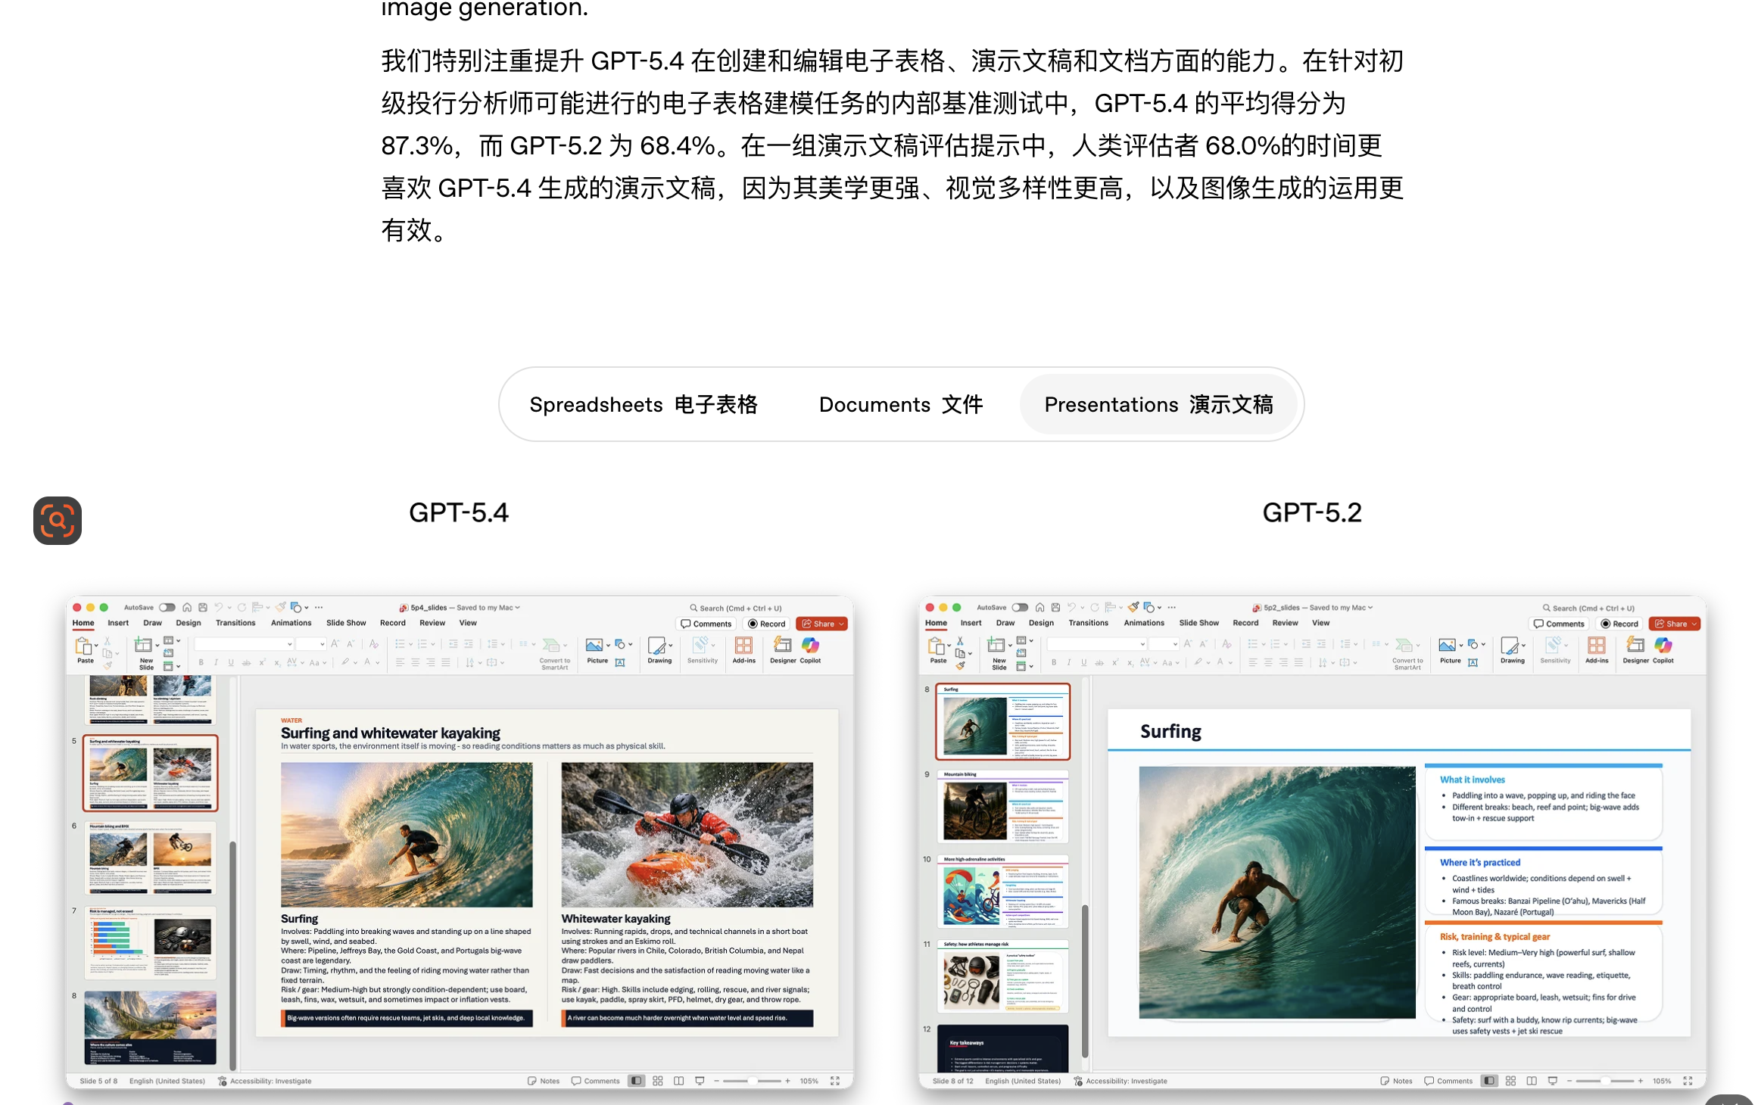1761x1105 pixels.
Task: Click Designer icon in the 5p2_slides window
Action: point(1635,646)
